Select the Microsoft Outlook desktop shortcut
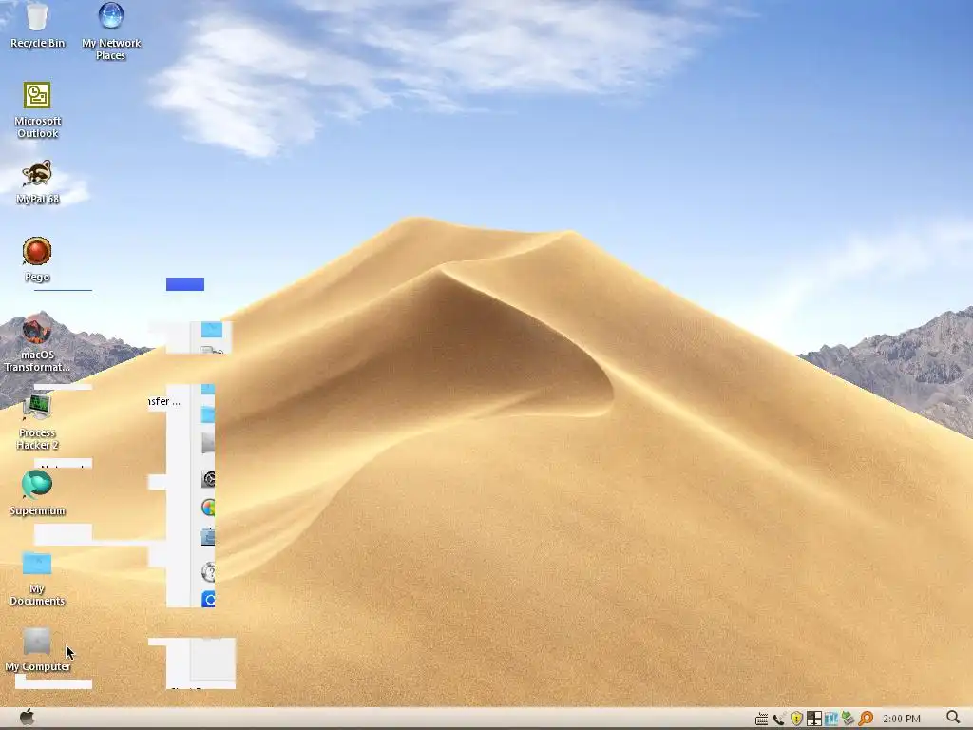Viewport: 973px width, 730px height. 37,110
